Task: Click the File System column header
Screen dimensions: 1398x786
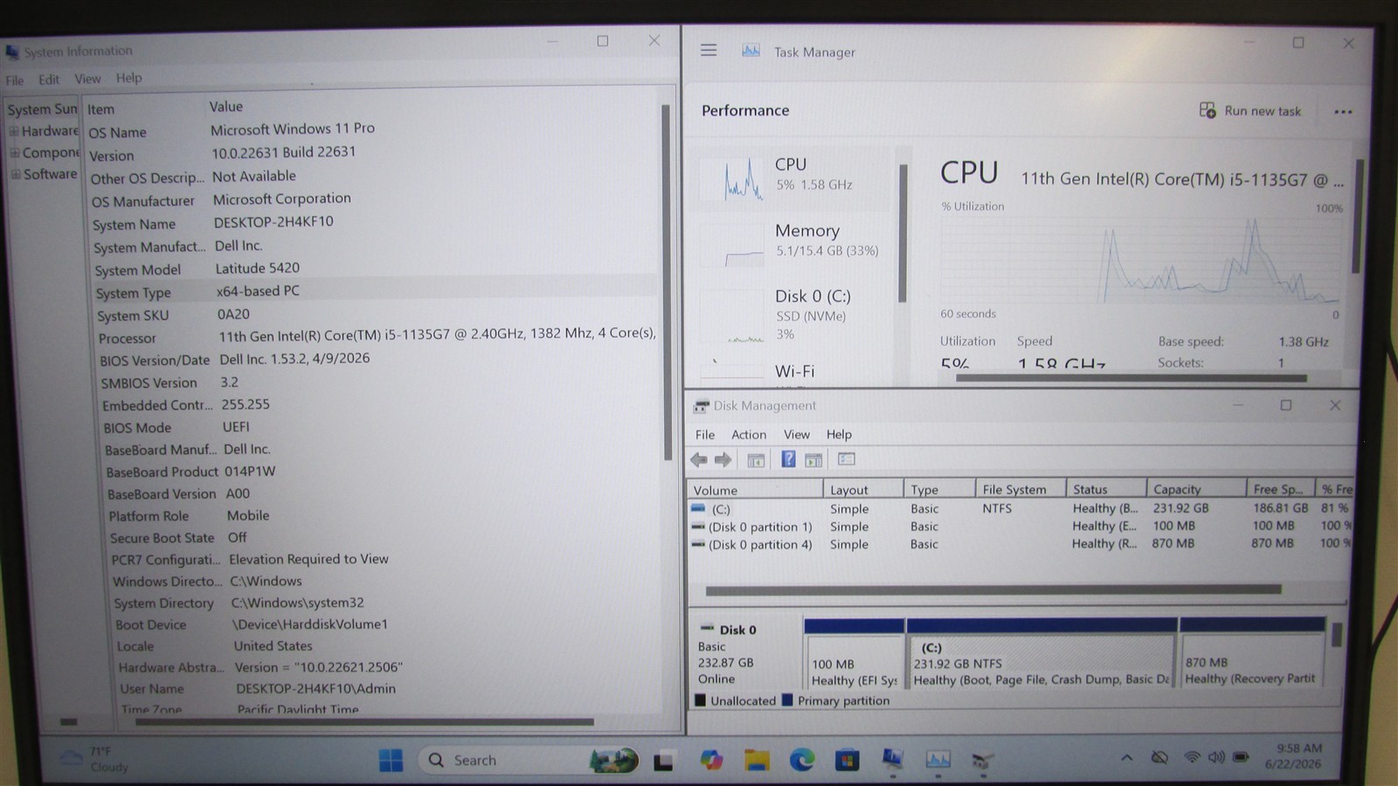Action: (1020, 490)
